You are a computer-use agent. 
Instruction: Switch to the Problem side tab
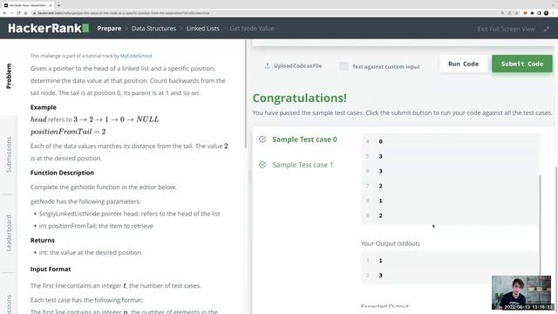[x=9, y=76]
